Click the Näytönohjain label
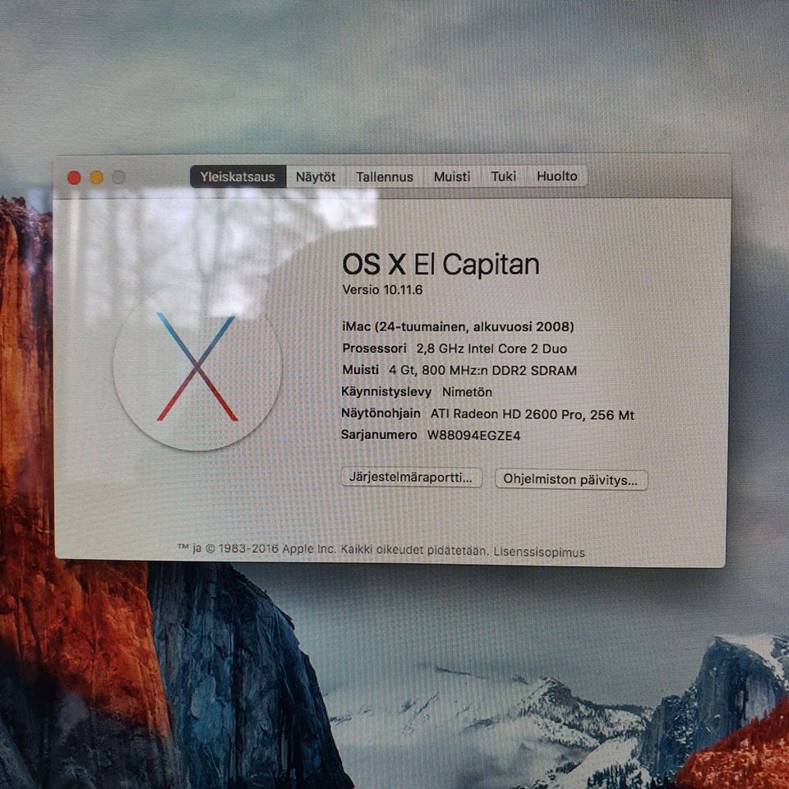789x789 pixels. click(x=381, y=413)
